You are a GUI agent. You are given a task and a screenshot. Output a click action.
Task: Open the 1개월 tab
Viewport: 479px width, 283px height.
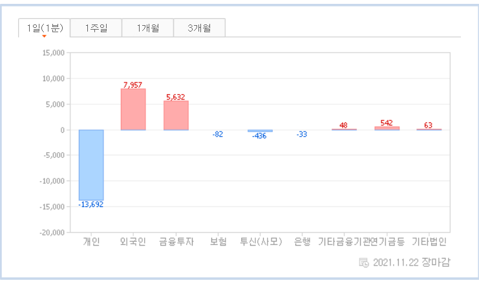(x=147, y=28)
